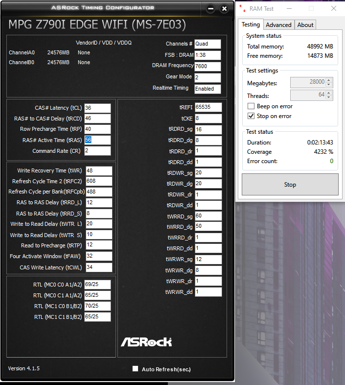
Task: Switch to the Testing tab
Action: 251,24
